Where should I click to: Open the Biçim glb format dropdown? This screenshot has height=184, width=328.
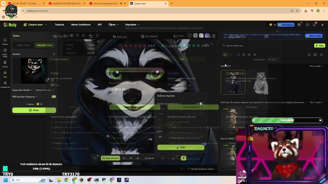(x=181, y=137)
